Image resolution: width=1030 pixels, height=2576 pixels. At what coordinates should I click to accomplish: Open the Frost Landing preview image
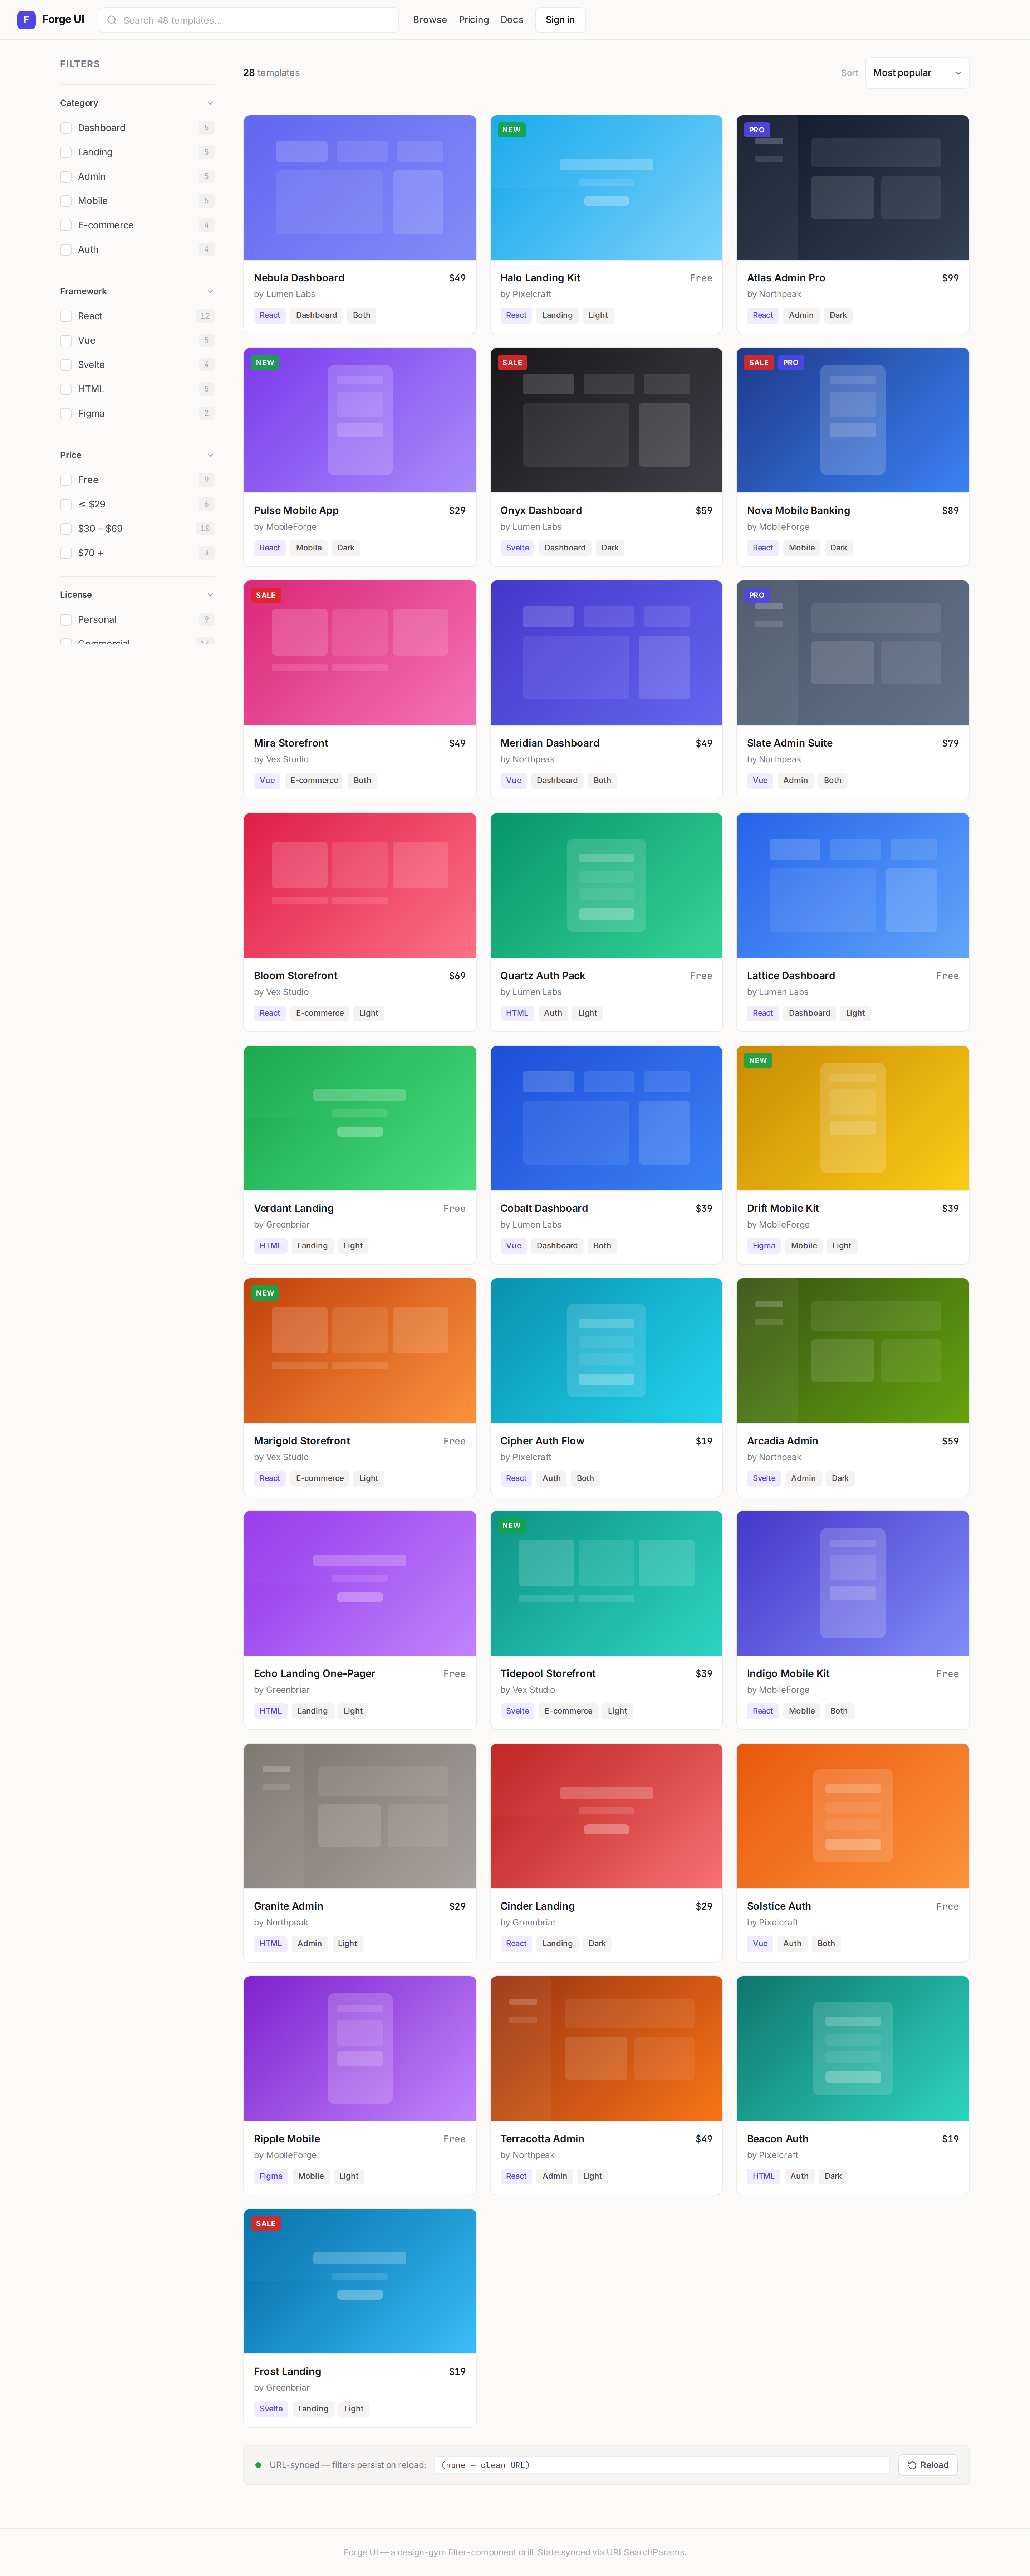[x=360, y=2281]
